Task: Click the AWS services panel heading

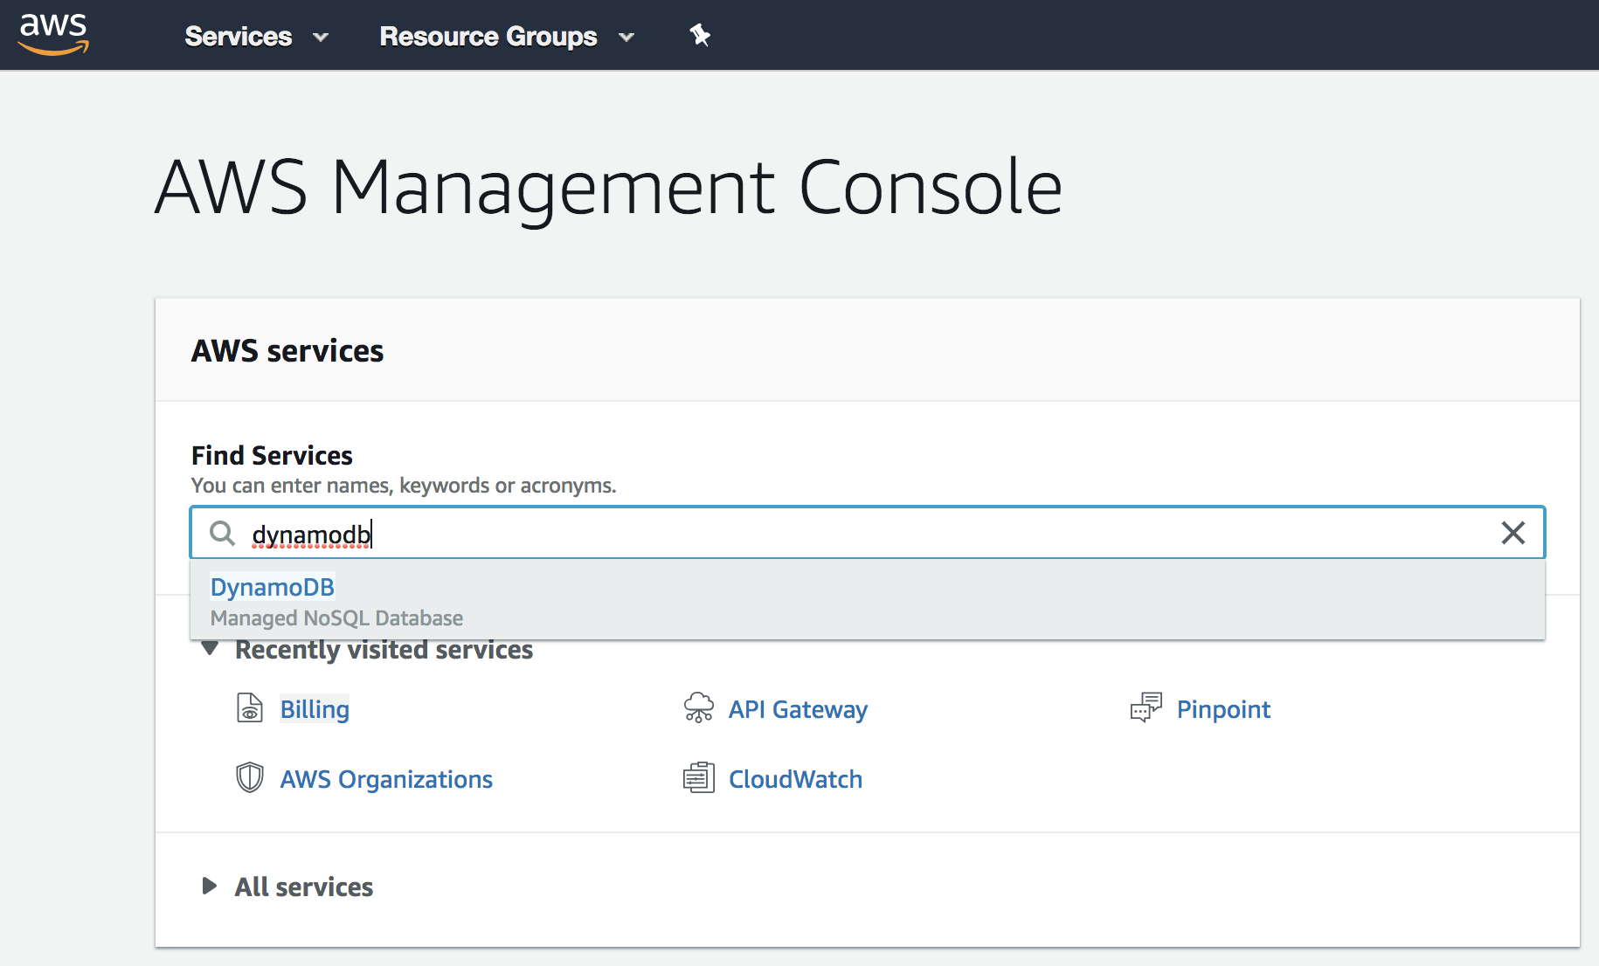Action: click(x=287, y=351)
